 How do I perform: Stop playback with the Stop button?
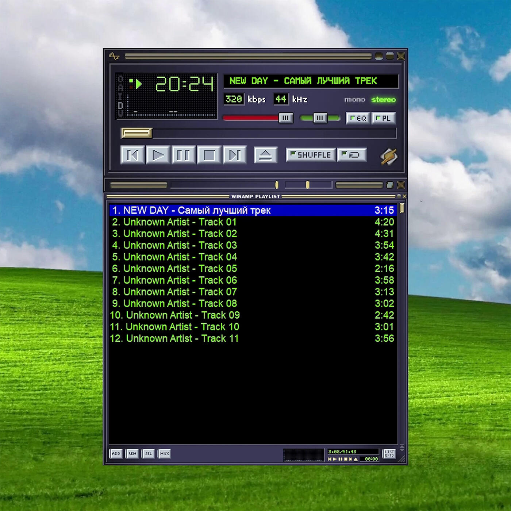[x=209, y=155]
